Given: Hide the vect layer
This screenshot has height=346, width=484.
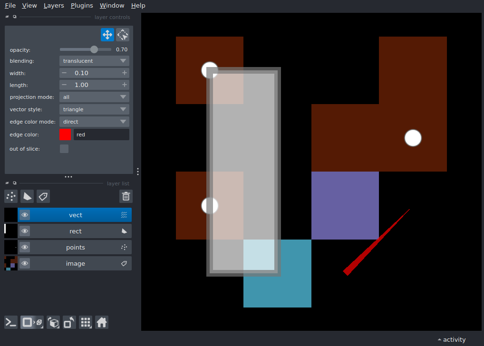Looking at the screenshot, I should click(x=24, y=214).
